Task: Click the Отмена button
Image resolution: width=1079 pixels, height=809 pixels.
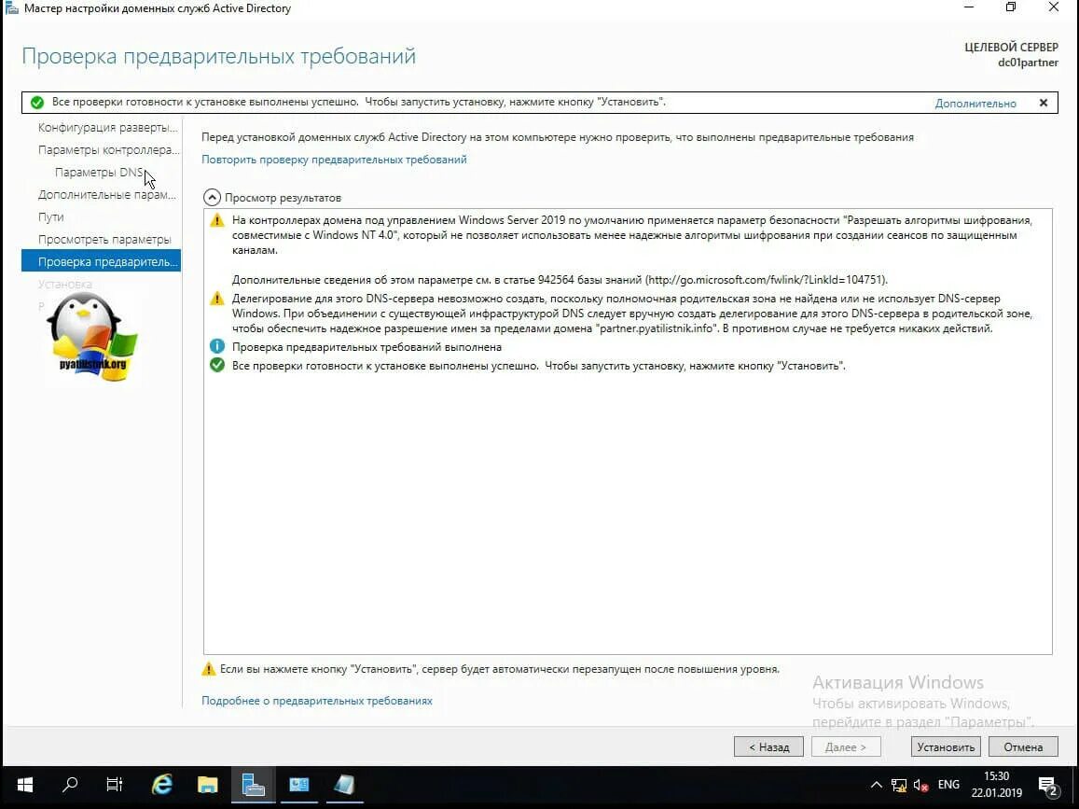Action: (x=1022, y=747)
